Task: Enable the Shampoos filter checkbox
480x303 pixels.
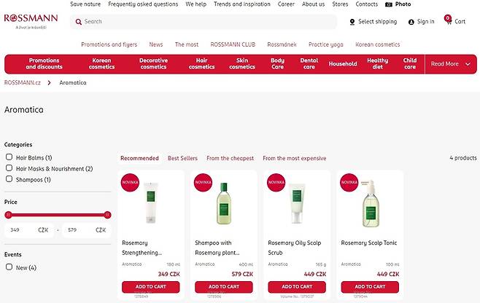Action: (x=9, y=179)
